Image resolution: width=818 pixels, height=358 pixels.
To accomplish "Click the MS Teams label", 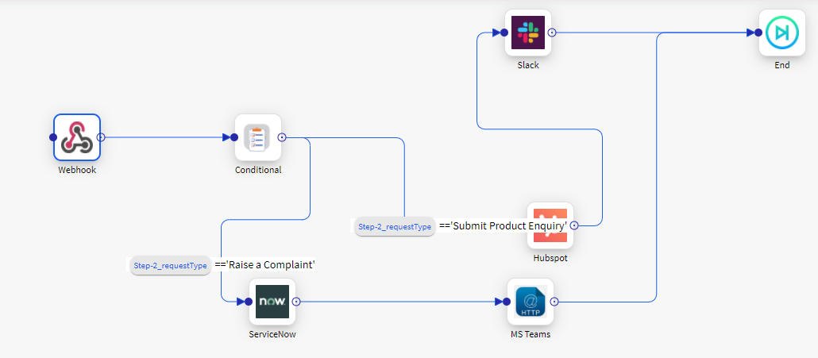I will (x=531, y=334).
